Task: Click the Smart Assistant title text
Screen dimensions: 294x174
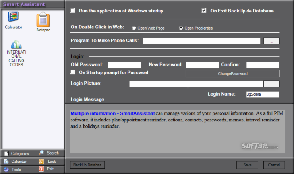Action: [24, 4]
